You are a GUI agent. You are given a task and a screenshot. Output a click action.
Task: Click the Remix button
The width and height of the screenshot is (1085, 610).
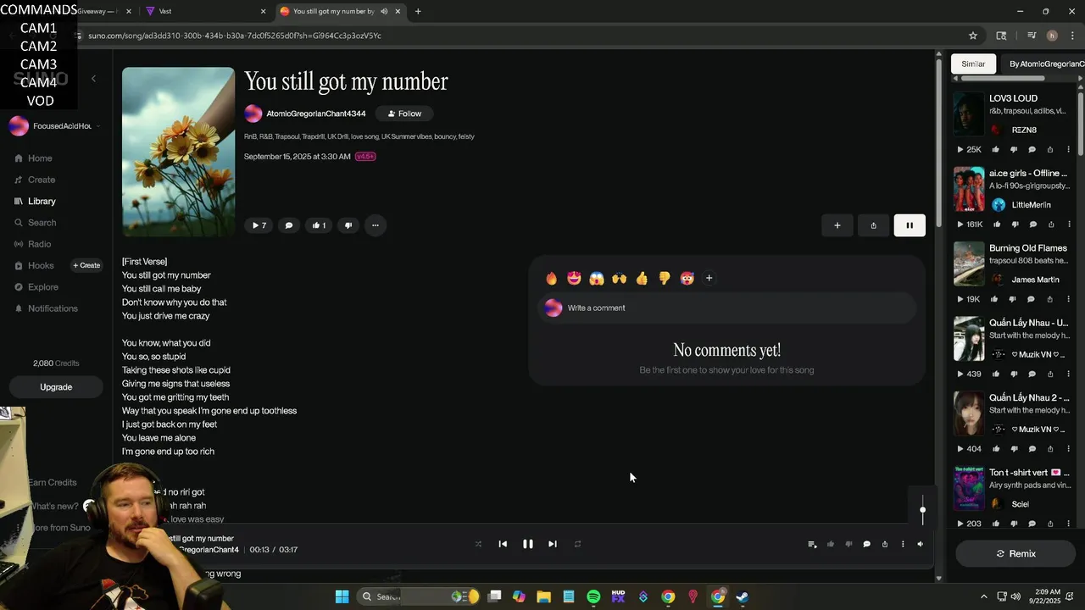[x=1015, y=553]
